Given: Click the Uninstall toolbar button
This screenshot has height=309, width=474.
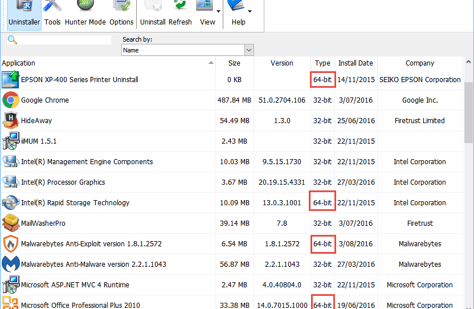Looking at the screenshot, I should (153, 14).
